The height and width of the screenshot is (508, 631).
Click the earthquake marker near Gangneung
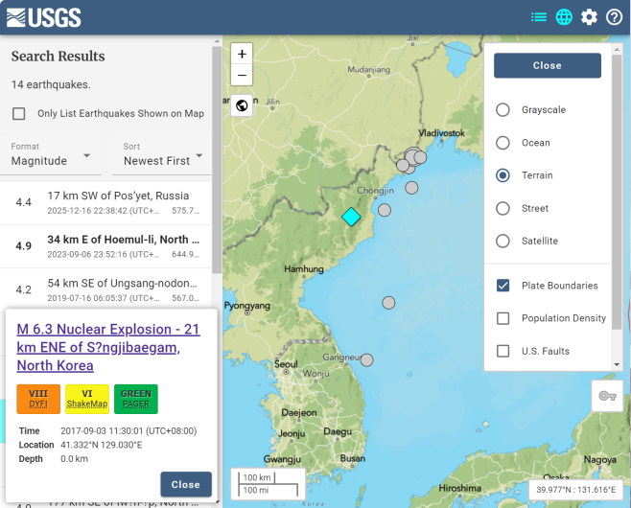coord(366,360)
